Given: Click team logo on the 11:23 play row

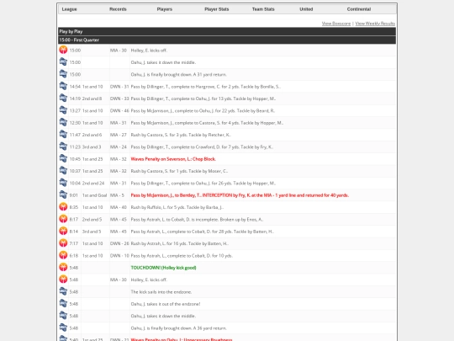Looking at the screenshot, I should pos(63,147).
